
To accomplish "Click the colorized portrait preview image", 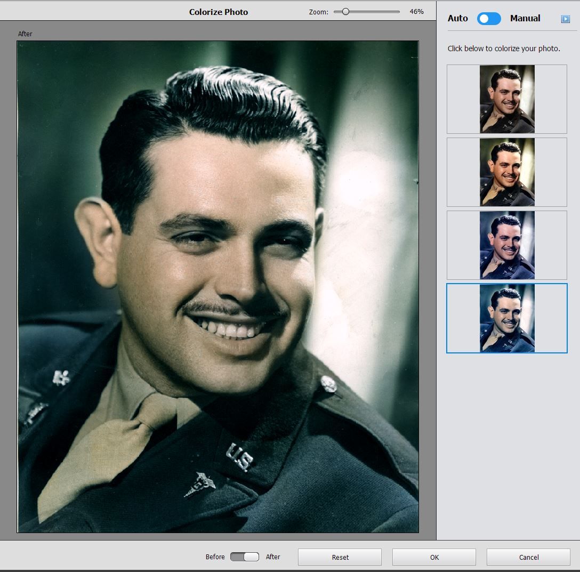I will tap(217, 288).
